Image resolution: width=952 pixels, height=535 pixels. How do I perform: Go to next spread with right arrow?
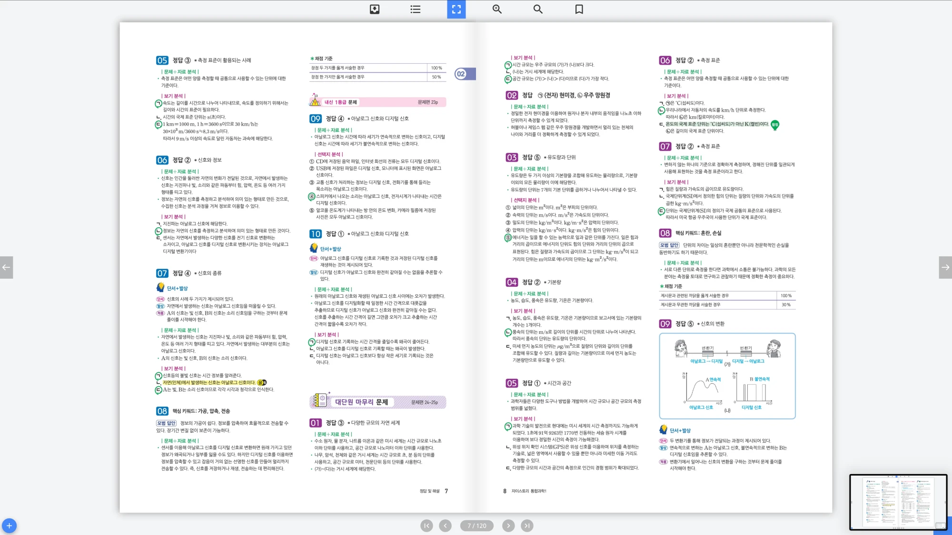pos(945,267)
